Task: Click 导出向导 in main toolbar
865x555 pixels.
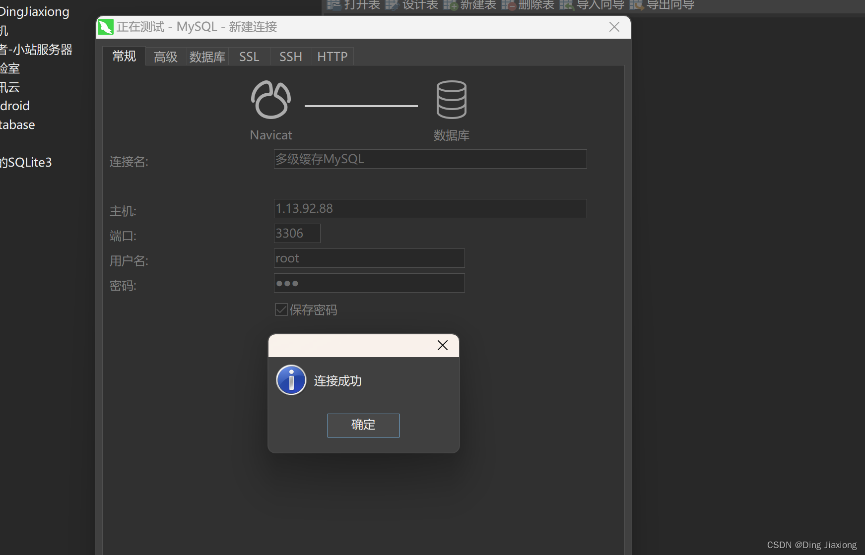Action: (662, 5)
